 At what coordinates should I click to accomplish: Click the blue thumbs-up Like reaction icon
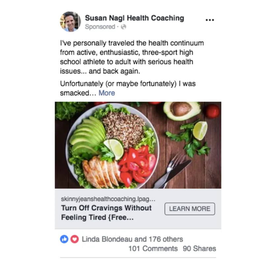pos(64,239)
